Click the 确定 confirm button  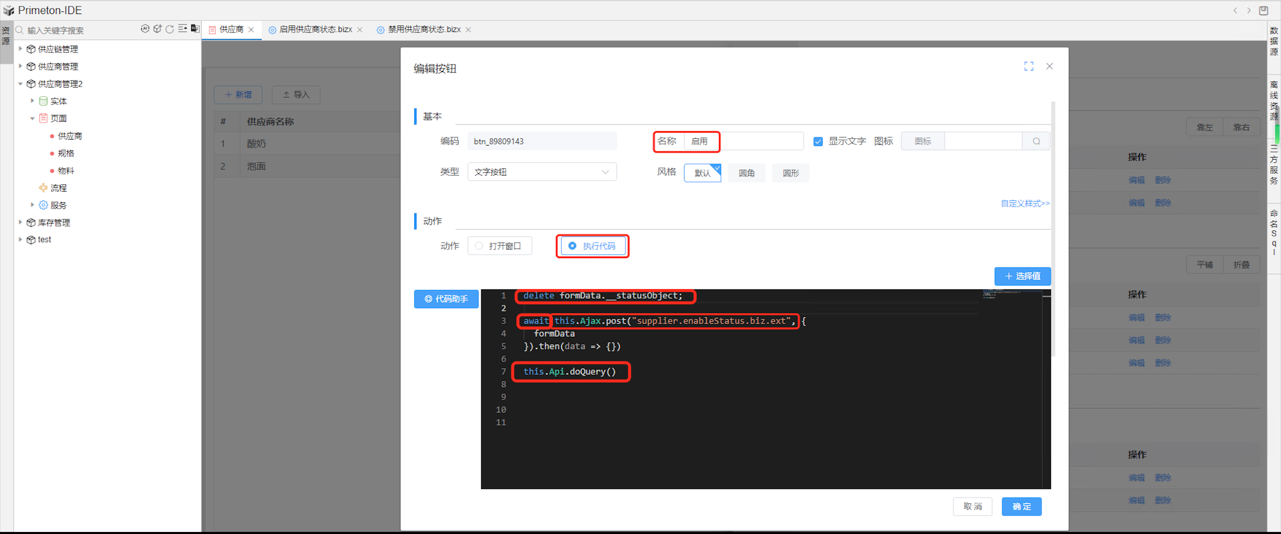(1021, 506)
